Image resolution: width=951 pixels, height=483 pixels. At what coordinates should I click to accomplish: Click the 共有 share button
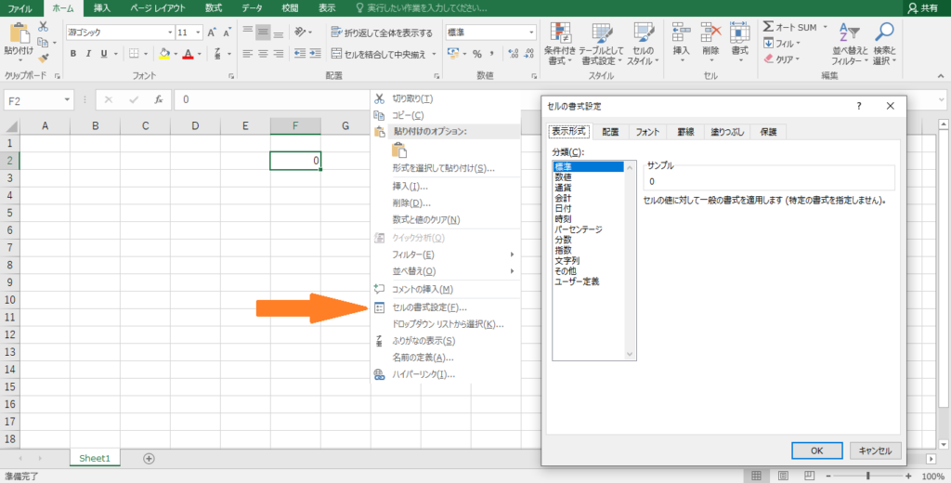pyautogui.click(x=923, y=8)
